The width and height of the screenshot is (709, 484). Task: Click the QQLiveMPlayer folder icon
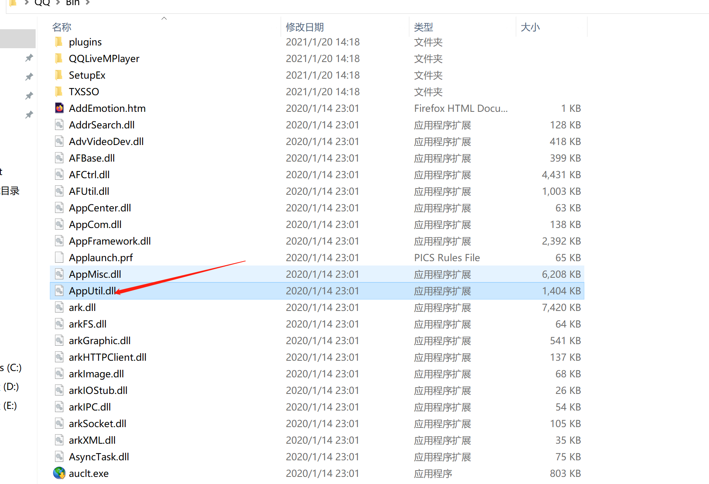coord(59,58)
